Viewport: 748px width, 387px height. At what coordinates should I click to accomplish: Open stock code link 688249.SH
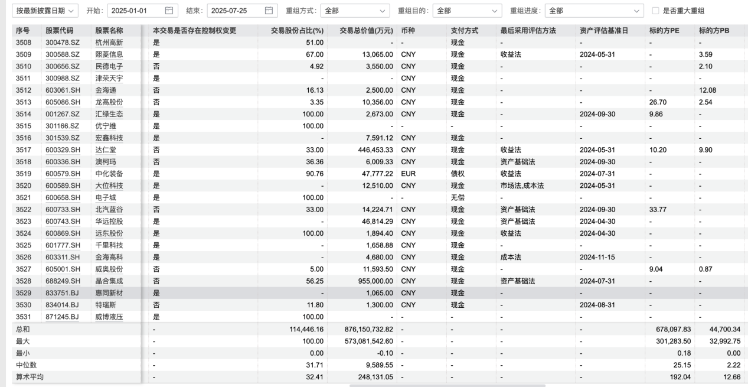pos(62,281)
